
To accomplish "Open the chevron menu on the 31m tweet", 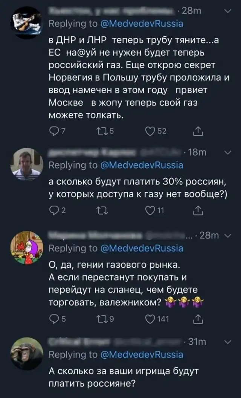I will tap(227, 342).
